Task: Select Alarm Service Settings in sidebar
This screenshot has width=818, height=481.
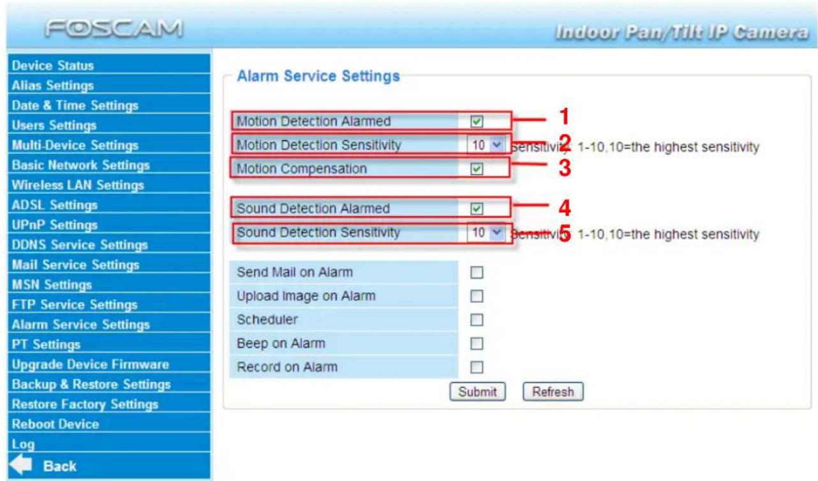Action: click(x=108, y=324)
